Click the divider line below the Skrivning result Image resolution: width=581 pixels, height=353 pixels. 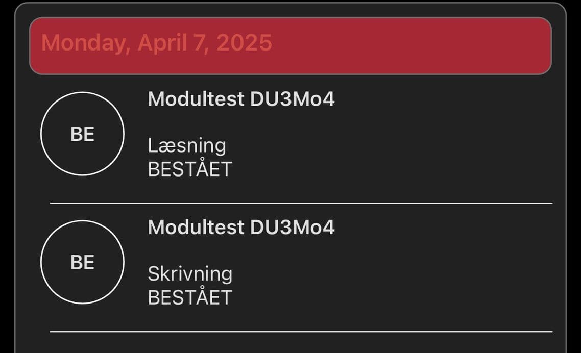coord(301,332)
